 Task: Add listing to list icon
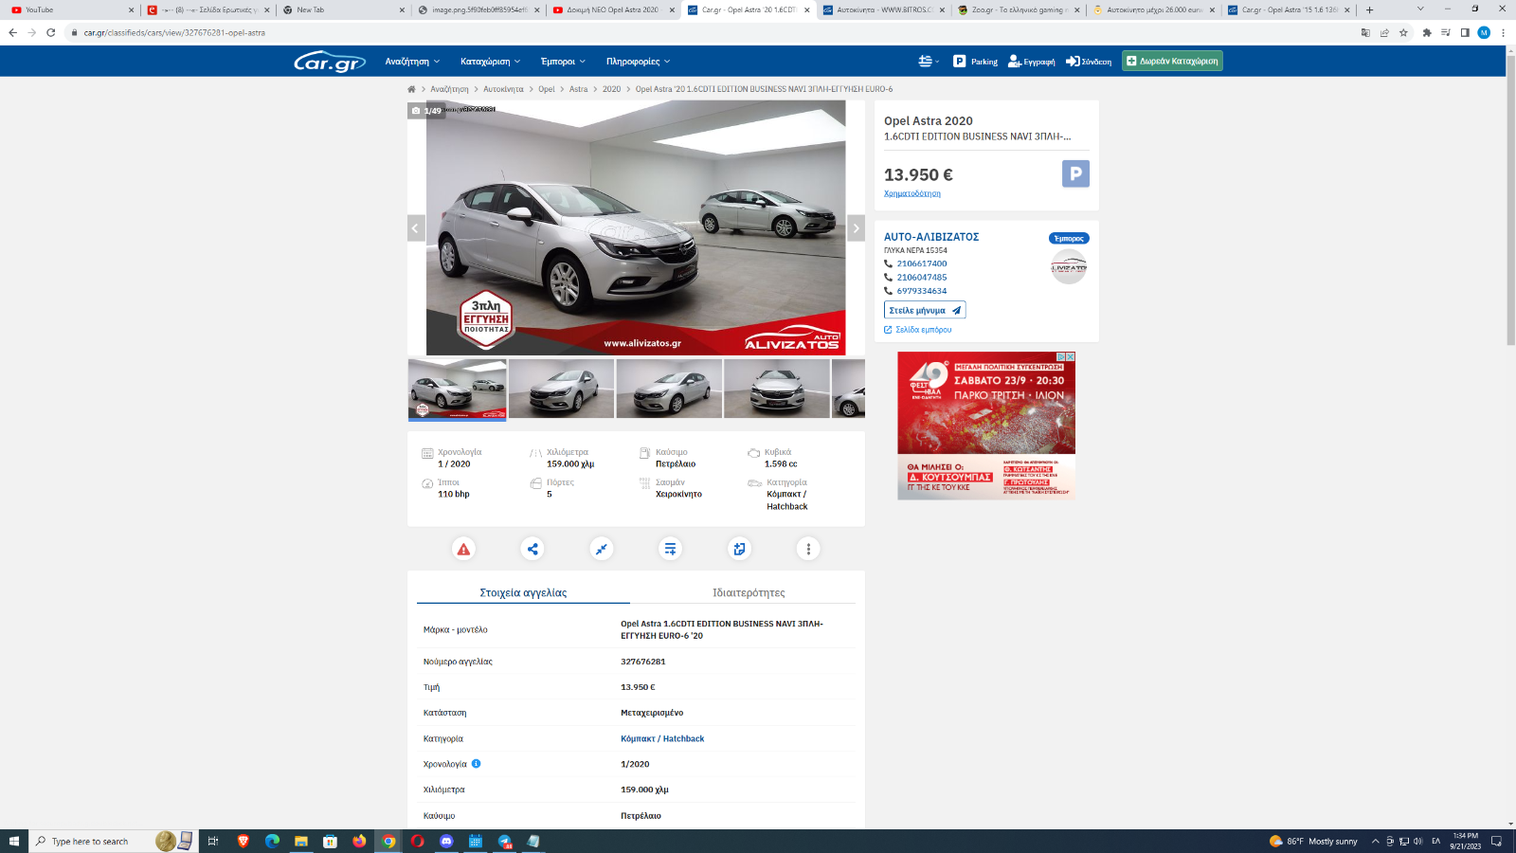[x=670, y=549]
